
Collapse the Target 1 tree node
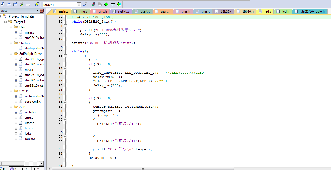[6, 22]
